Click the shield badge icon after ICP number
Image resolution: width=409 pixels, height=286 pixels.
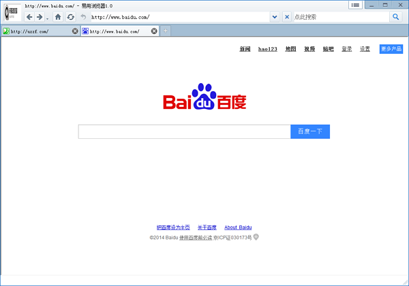tap(256, 237)
